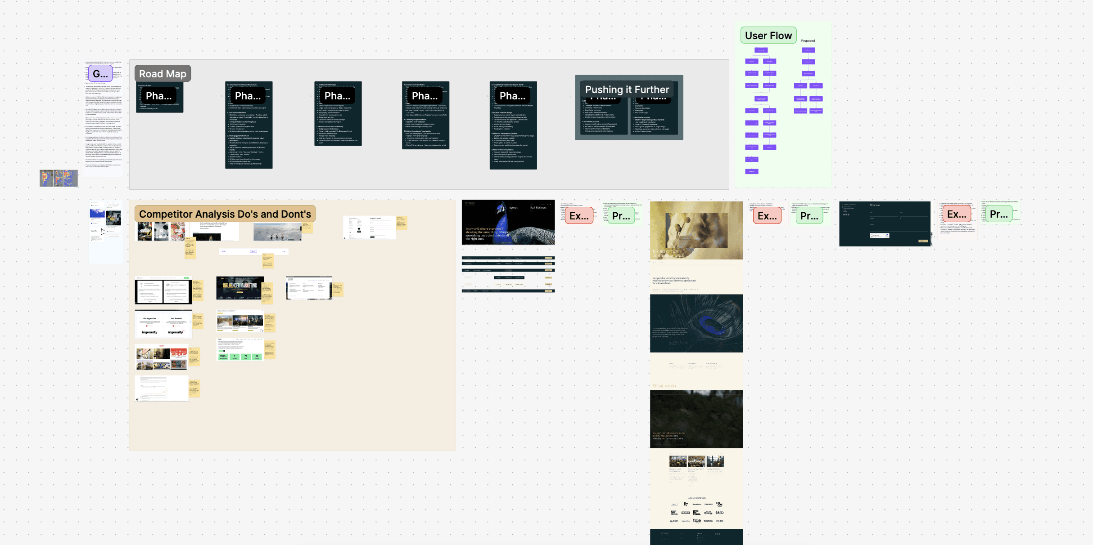1093x545 pixels.
Task: Select the screenshot with green 1500+ stats
Action: pyautogui.click(x=240, y=350)
